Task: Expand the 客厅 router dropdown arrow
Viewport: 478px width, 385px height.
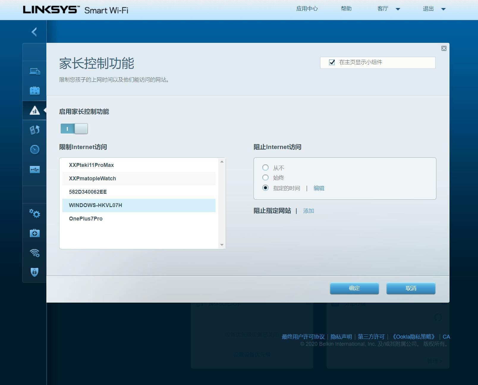Action: click(398, 9)
